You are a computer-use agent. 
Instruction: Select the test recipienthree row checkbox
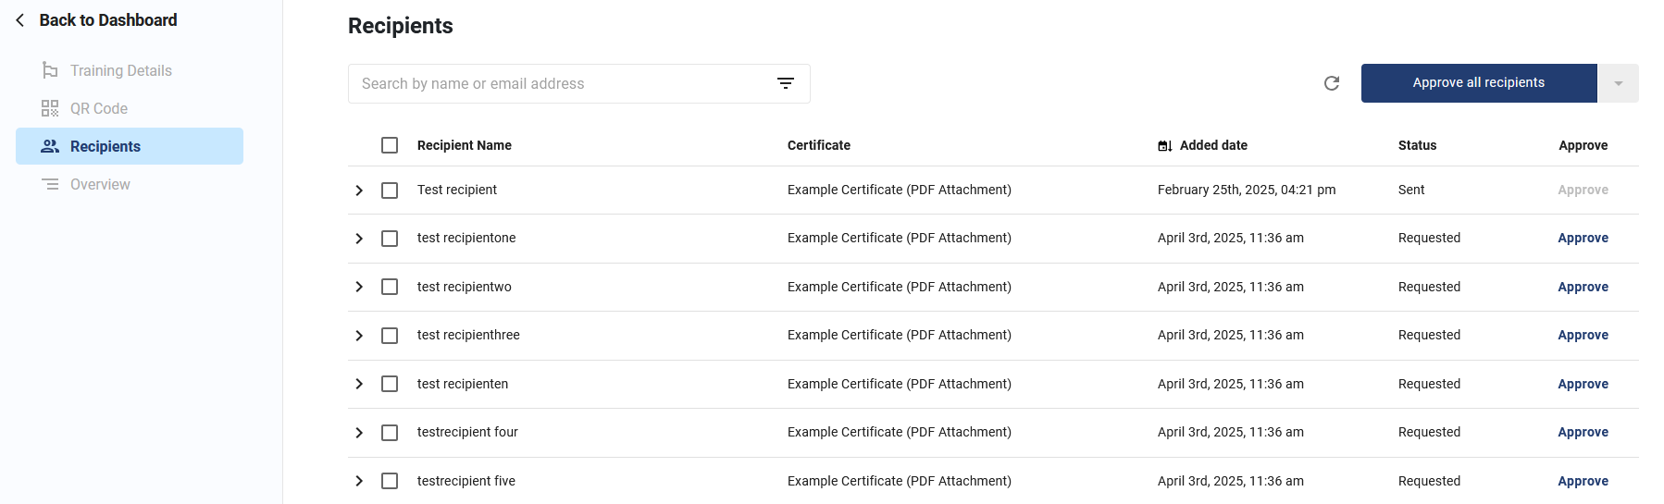(x=390, y=336)
